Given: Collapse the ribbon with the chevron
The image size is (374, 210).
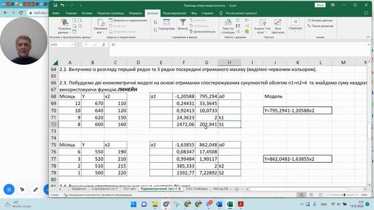Looking at the screenshot, I should pos(368,37).
